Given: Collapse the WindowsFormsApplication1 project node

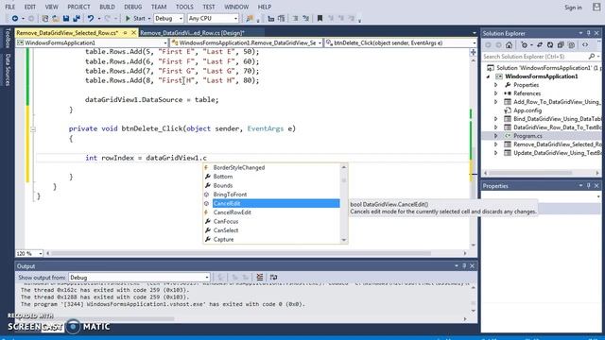Looking at the screenshot, I should [488, 76].
